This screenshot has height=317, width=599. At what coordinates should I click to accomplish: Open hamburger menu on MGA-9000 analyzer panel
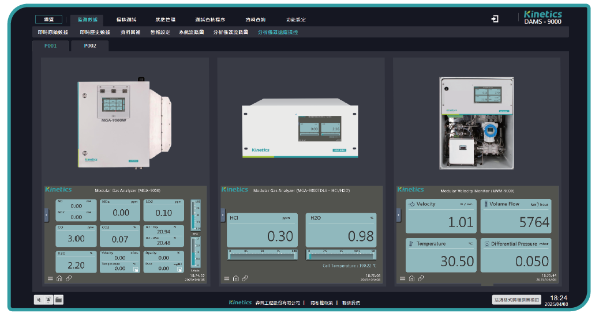click(50, 278)
